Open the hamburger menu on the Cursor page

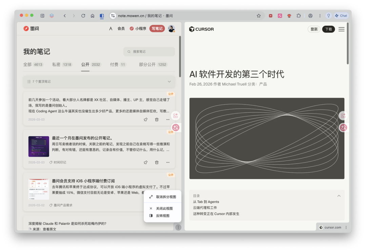pos(341,29)
